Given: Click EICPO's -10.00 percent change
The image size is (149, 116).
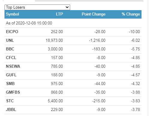Looking at the screenshot, I should point(134,32).
